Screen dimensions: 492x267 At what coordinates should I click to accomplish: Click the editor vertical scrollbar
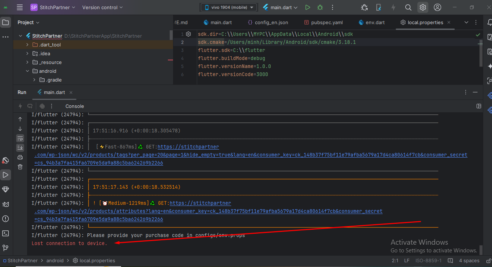[x=481, y=53]
